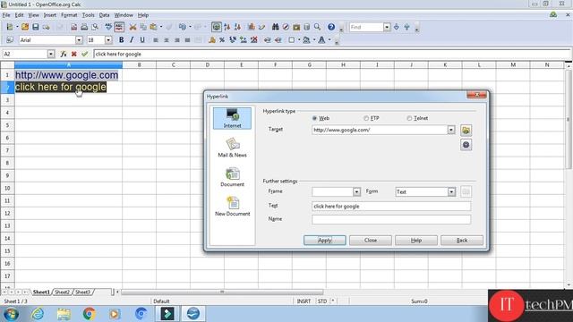Open the Borders dropdown arrow
Screen dimensions: 573x322
coord(298,40)
